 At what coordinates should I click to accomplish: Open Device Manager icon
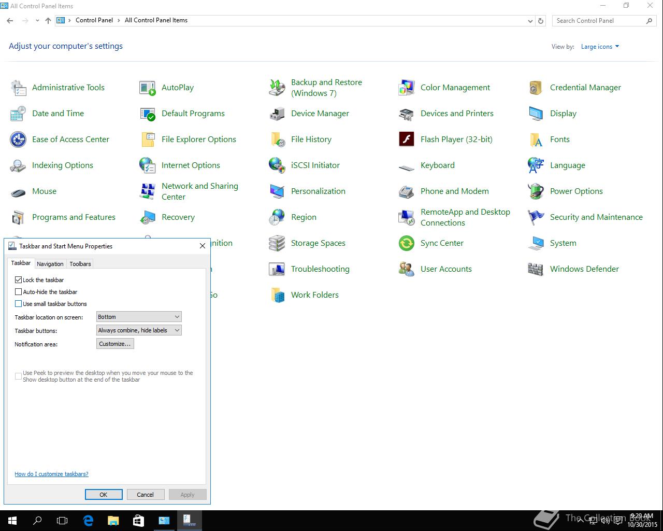(277, 114)
